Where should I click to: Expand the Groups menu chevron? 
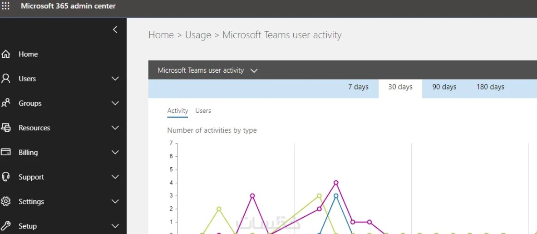point(115,103)
